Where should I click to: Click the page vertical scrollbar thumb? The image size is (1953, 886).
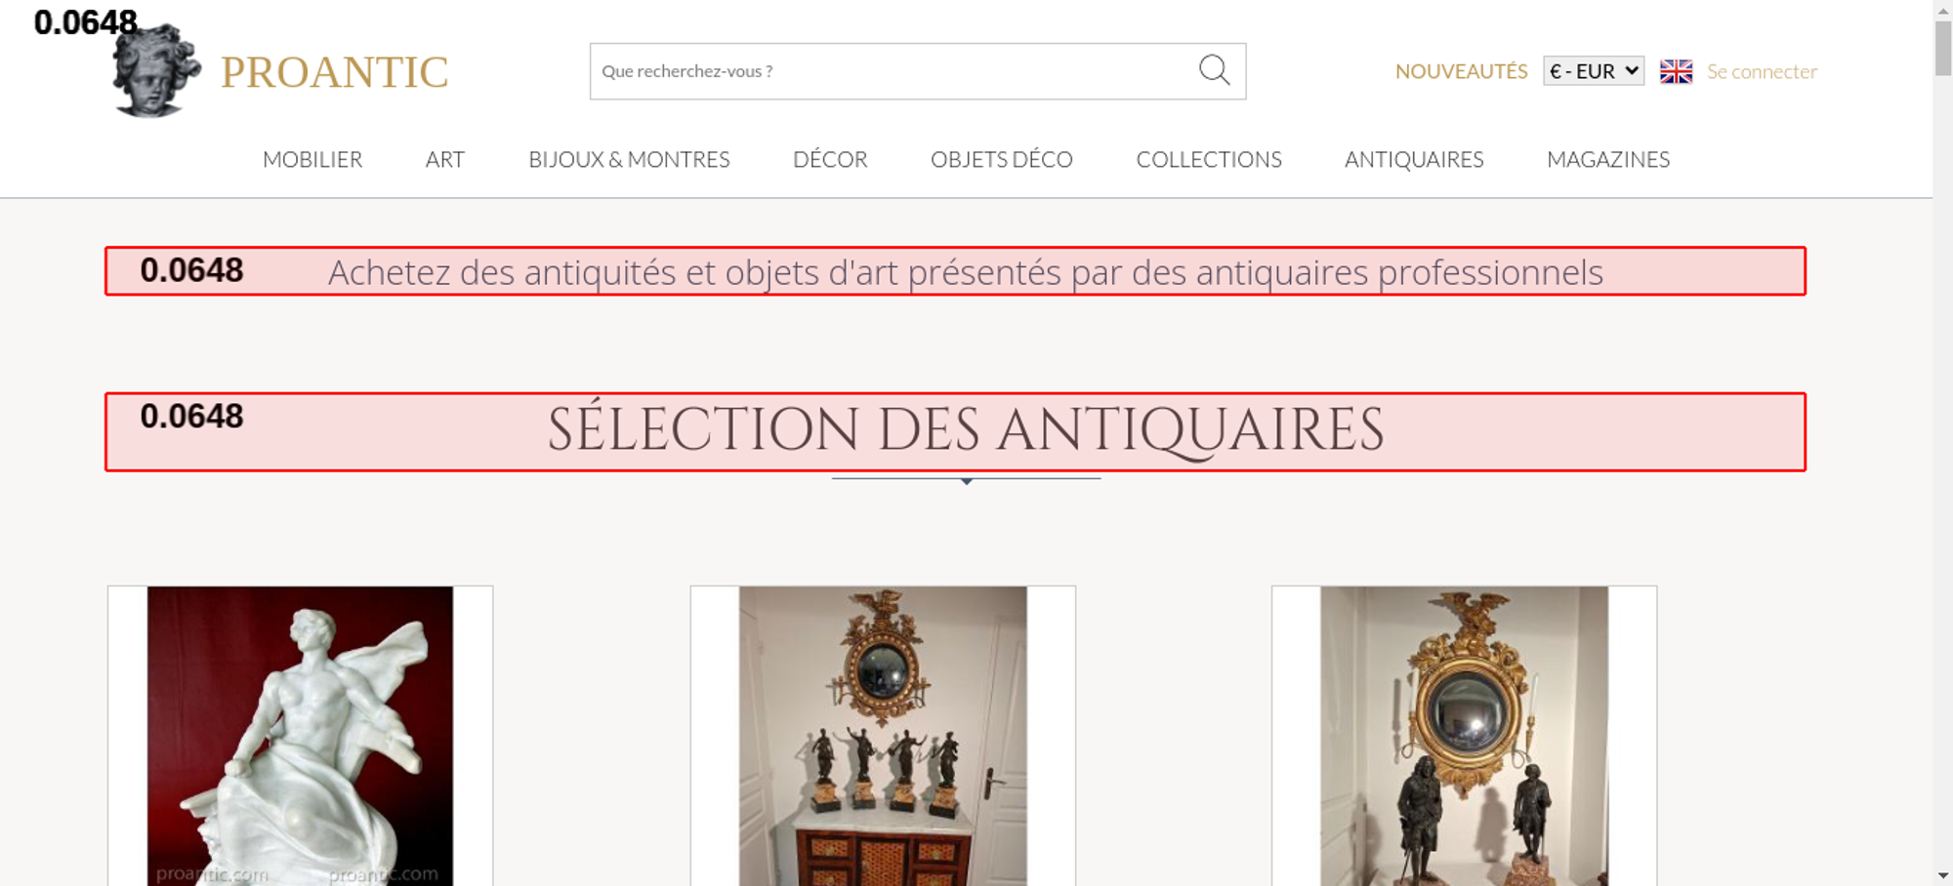click(1943, 48)
